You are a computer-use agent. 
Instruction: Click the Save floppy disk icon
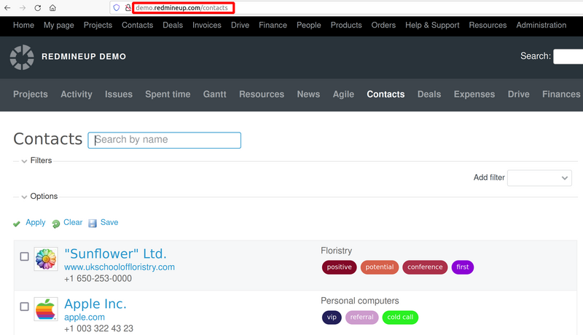click(x=93, y=224)
